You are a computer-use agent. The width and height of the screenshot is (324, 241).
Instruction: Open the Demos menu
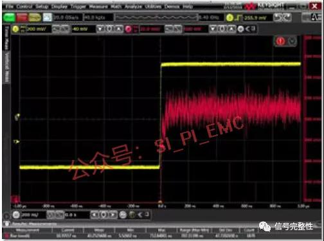[x=172, y=6]
